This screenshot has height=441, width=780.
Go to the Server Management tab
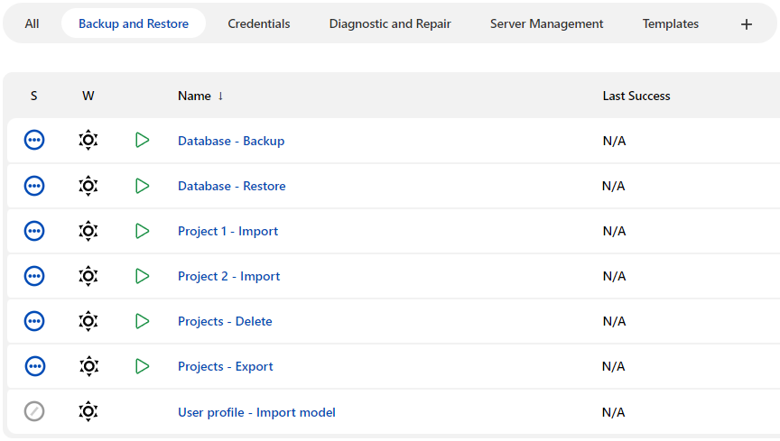(x=546, y=24)
